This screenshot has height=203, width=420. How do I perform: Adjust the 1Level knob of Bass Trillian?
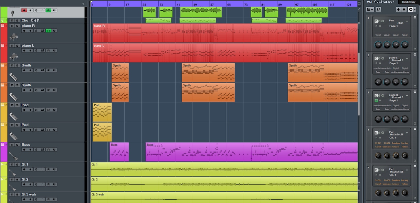click(378, 45)
